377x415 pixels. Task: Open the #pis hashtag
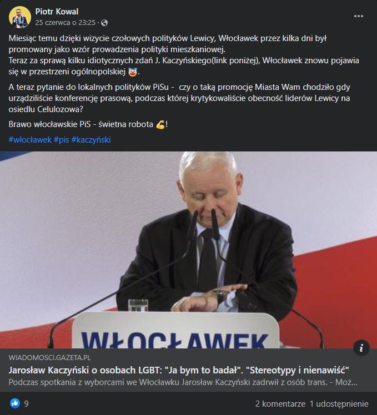(62, 139)
